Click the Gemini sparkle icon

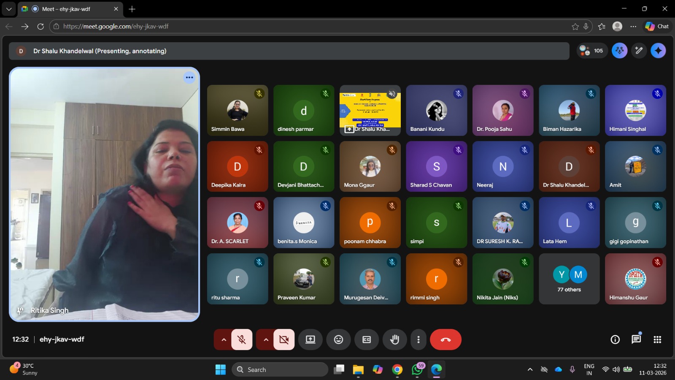(x=658, y=51)
